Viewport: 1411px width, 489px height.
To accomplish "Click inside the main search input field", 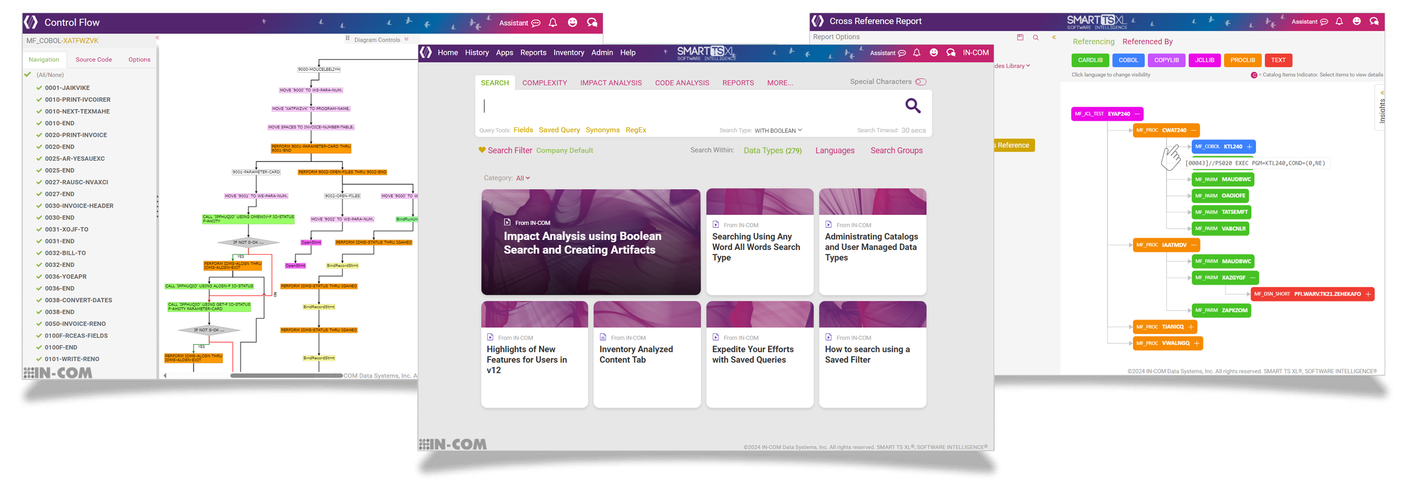I will pyautogui.click(x=658, y=106).
